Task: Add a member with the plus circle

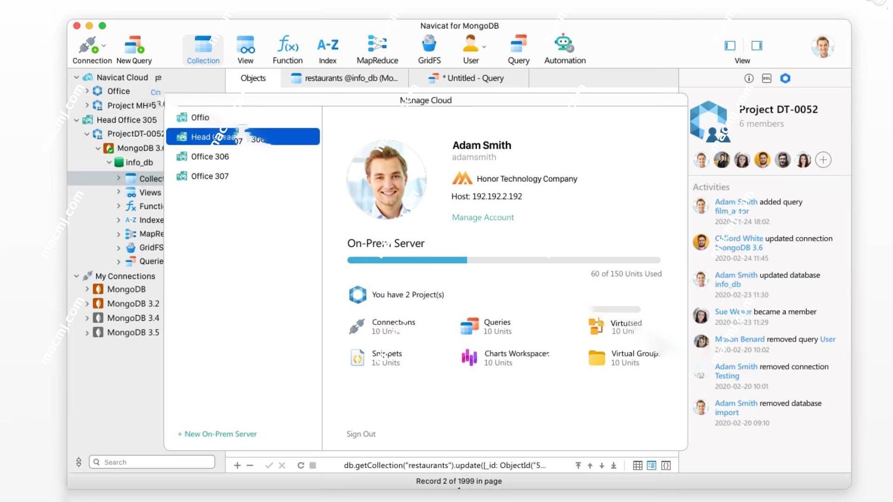Action: click(x=823, y=160)
